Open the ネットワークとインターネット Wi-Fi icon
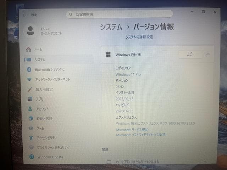 [29, 79]
